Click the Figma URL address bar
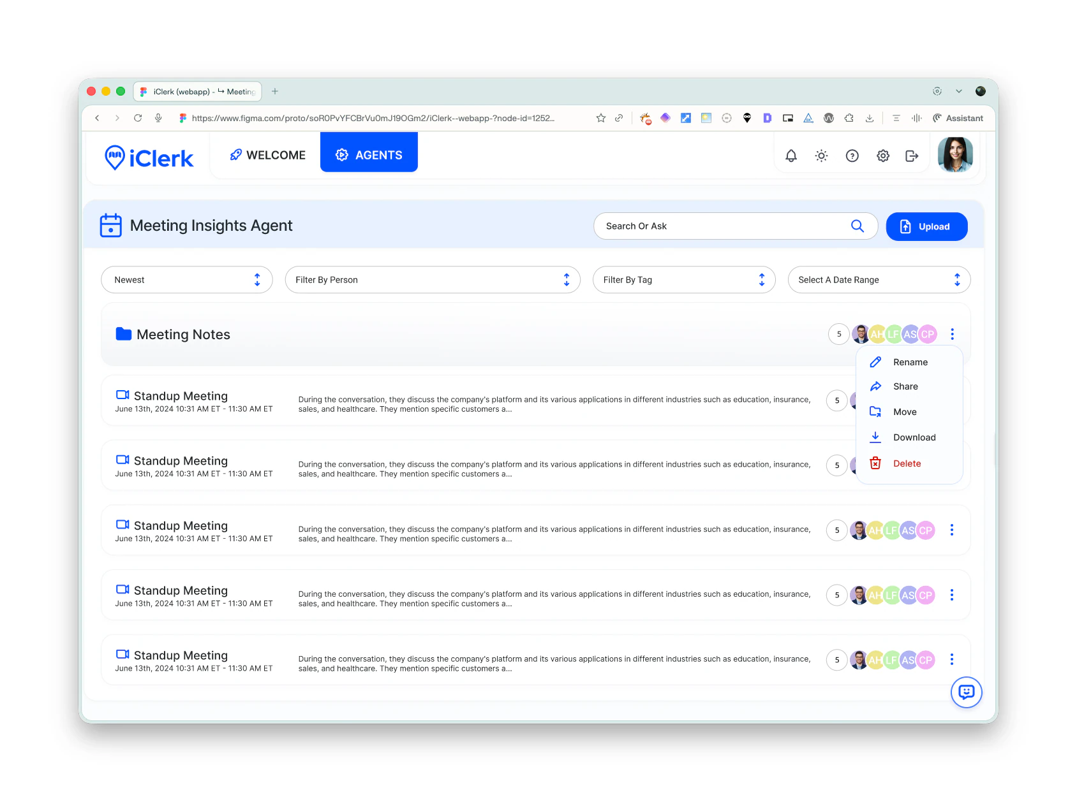 click(x=373, y=118)
